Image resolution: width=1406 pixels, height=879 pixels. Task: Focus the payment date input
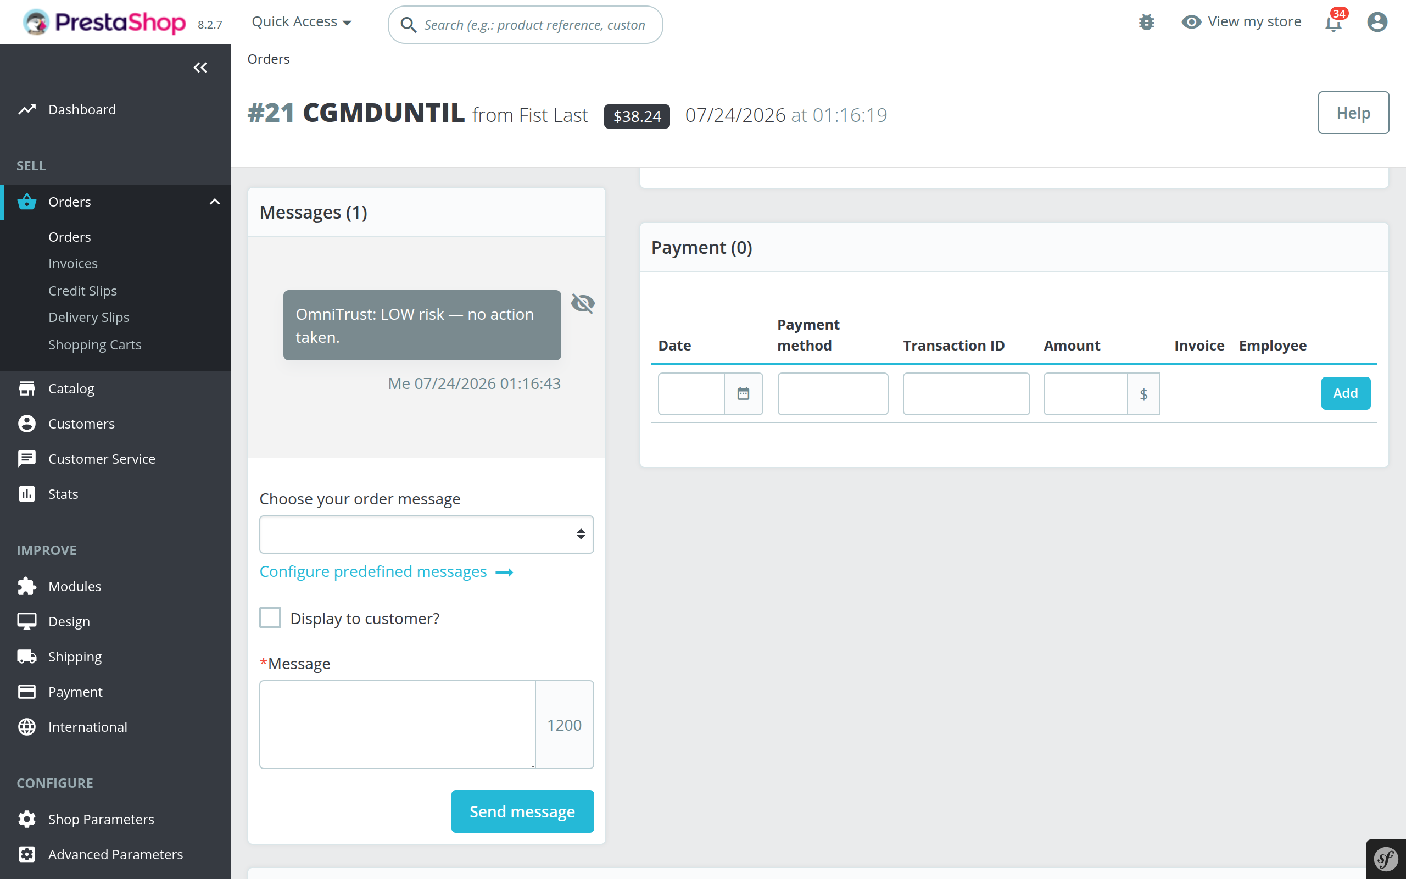click(691, 393)
